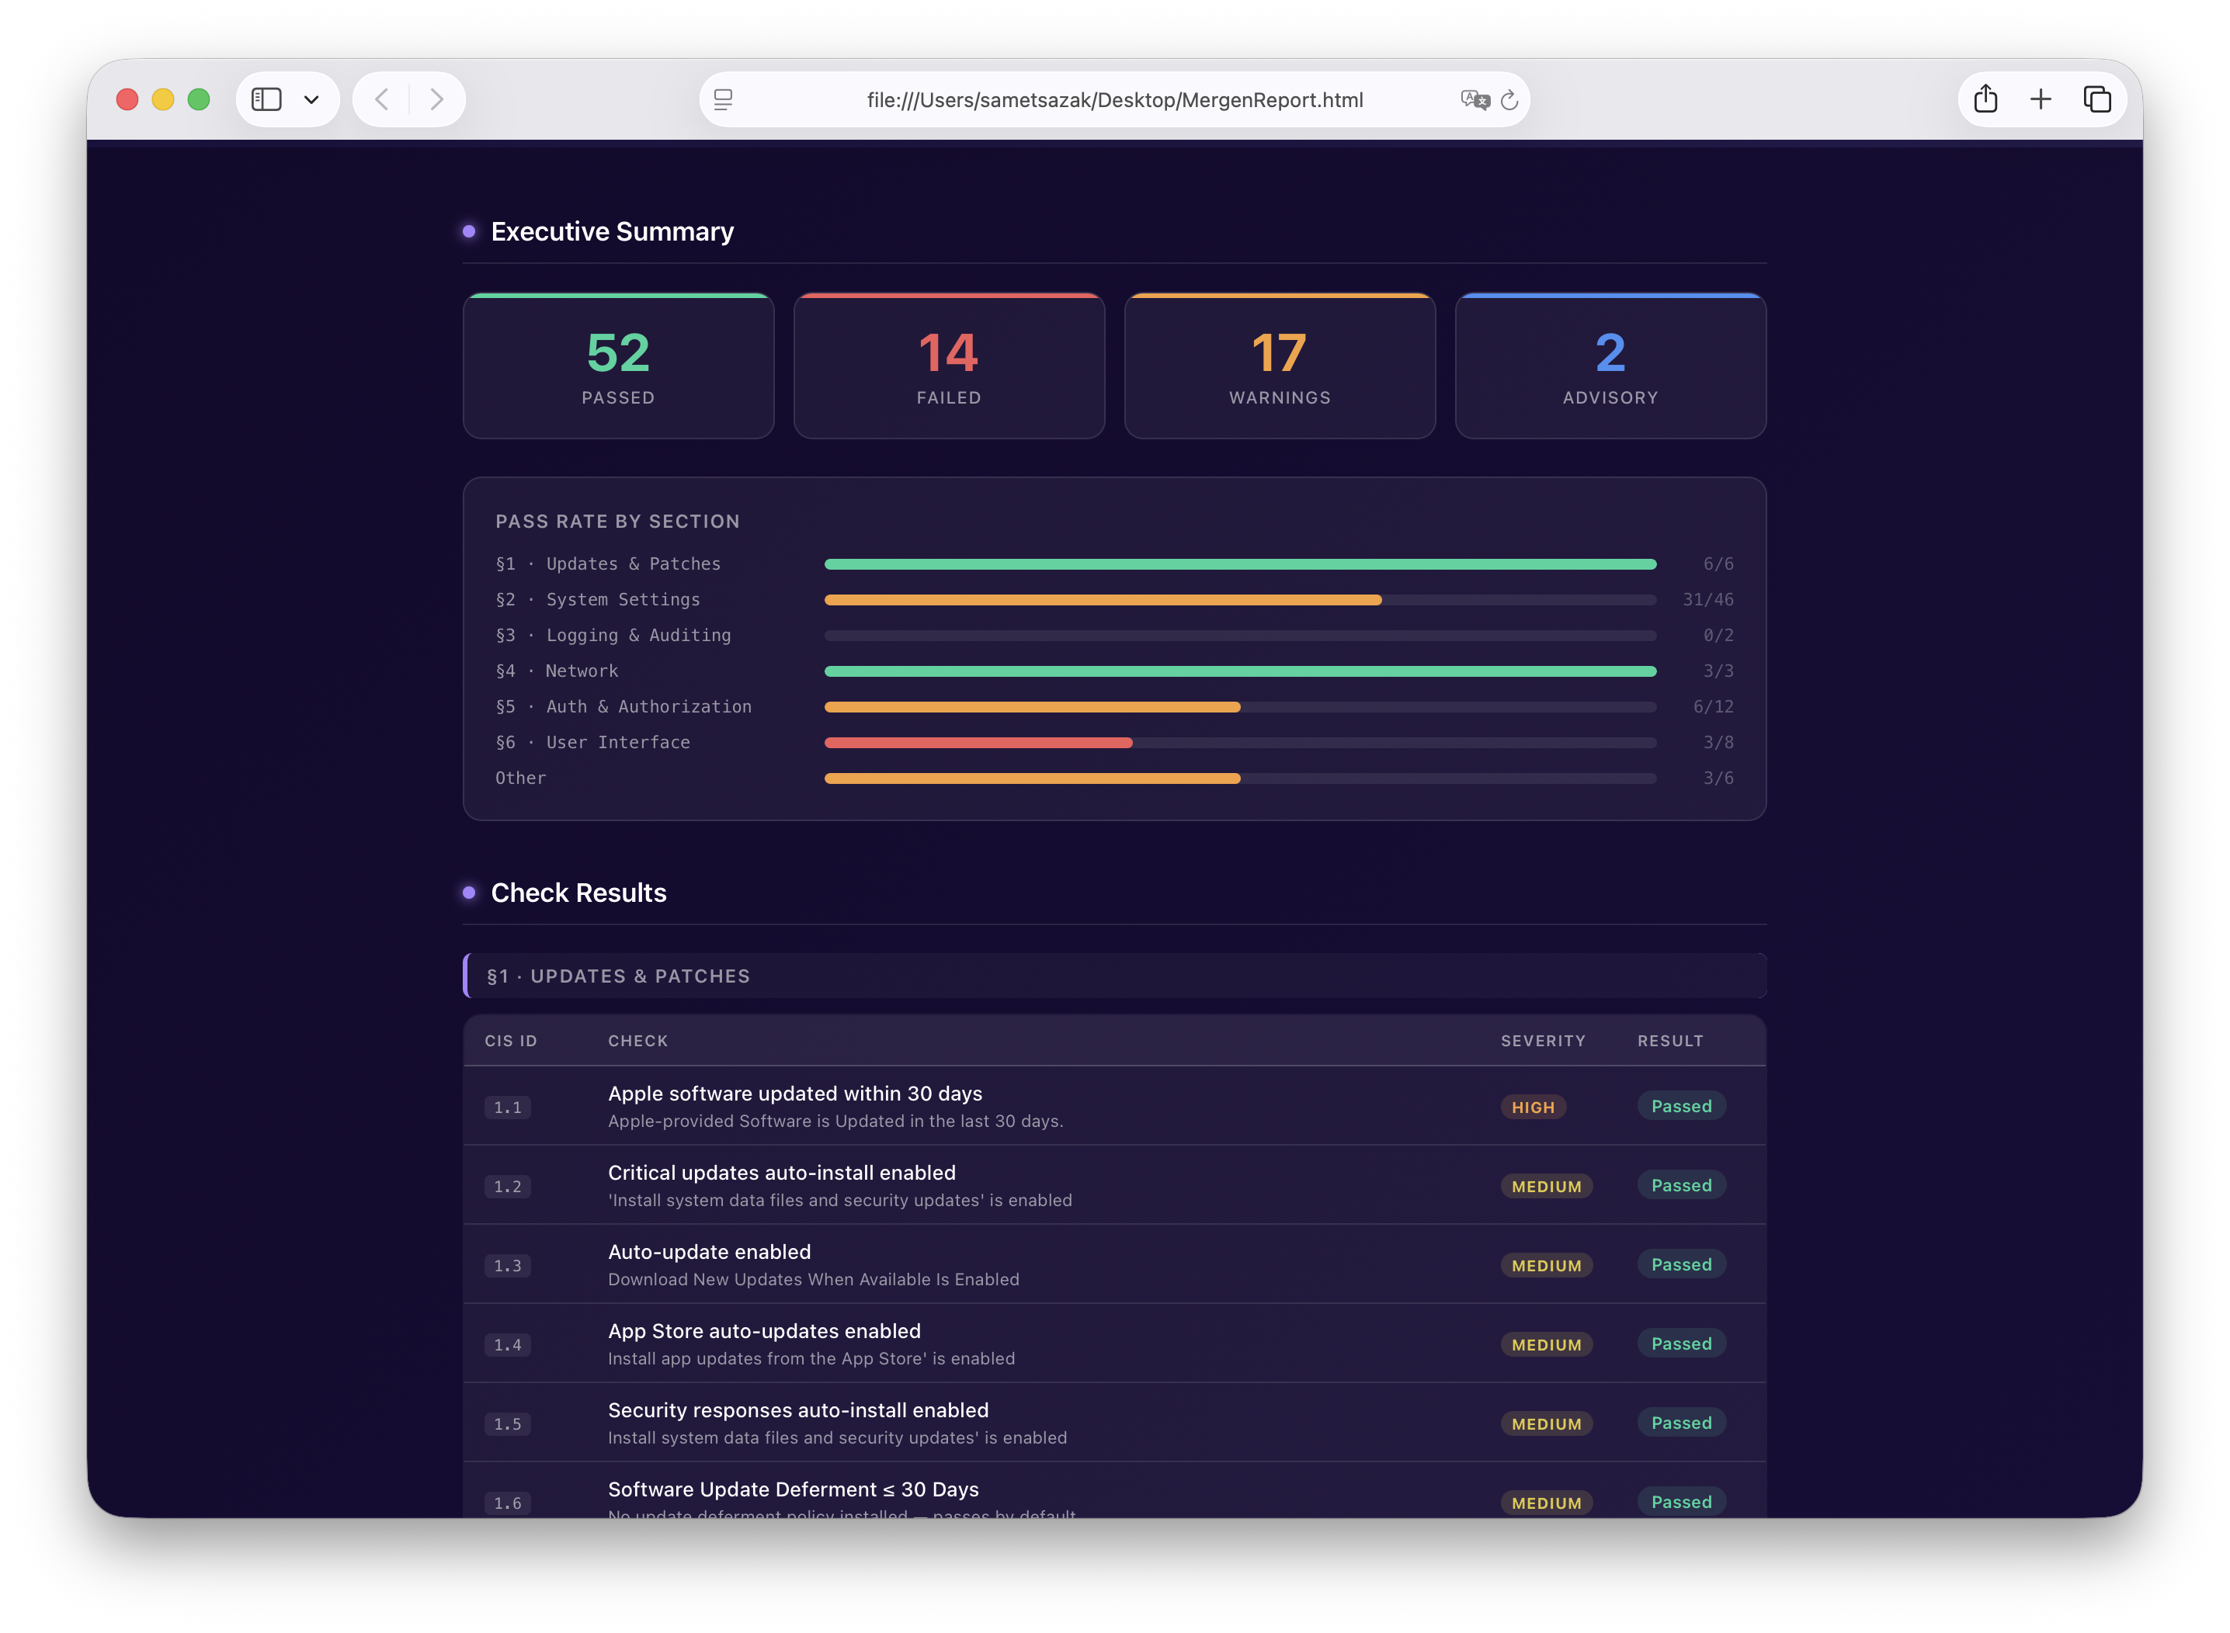2230x1633 pixels.
Task: Click the Executive Summary heading
Action: point(612,231)
